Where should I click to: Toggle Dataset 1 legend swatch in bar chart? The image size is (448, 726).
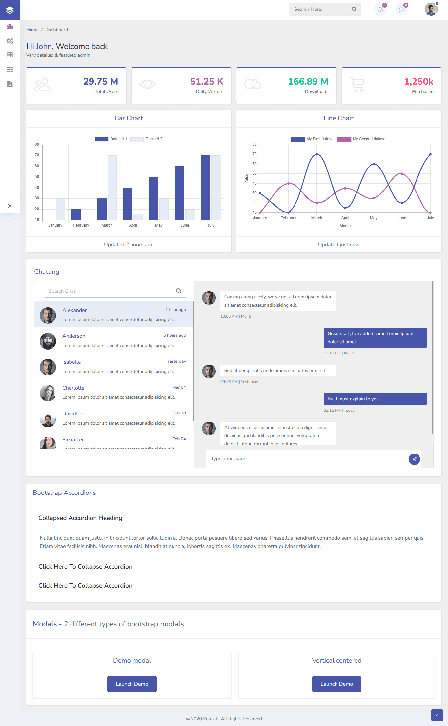(102, 139)
